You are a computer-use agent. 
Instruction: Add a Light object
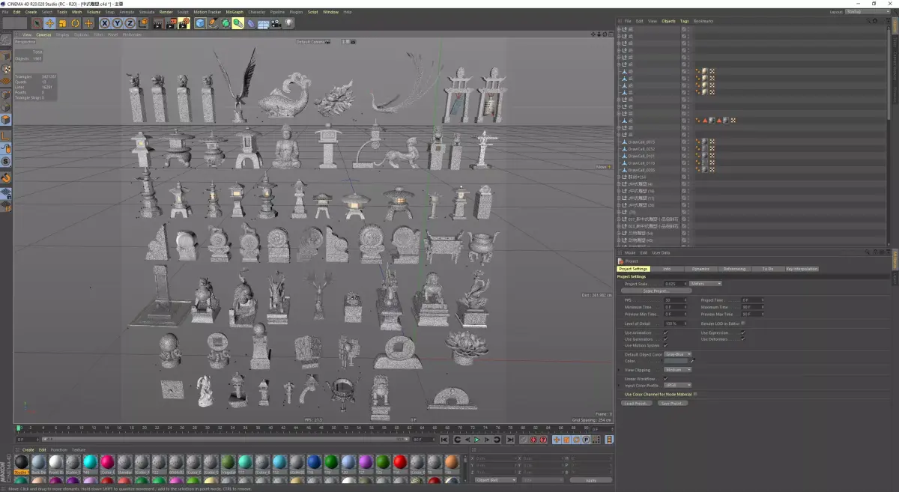(288, 23)
